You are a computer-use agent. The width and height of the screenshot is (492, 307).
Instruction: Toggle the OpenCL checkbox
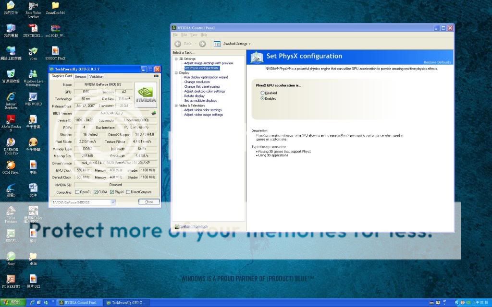[77, 192]
